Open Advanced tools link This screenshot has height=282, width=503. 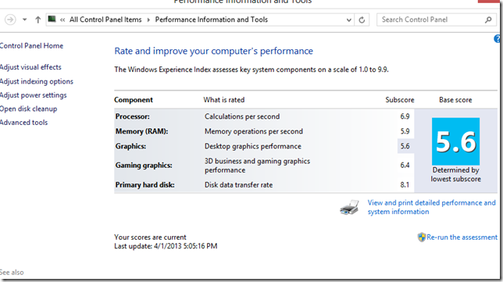coord(23,123)
